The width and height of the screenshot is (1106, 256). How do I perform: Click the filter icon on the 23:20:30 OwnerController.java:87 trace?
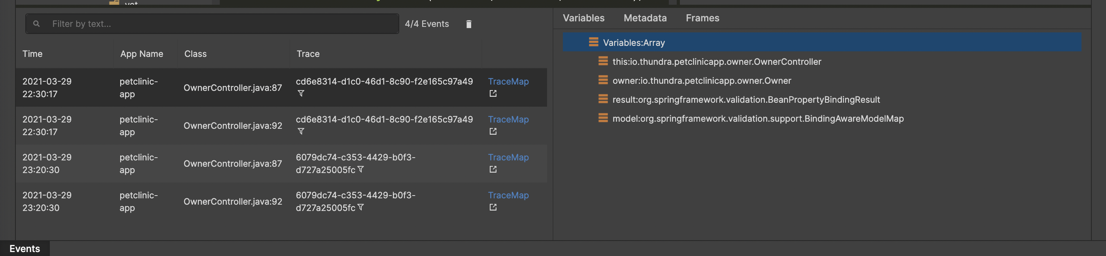click(x=360, y=170)
